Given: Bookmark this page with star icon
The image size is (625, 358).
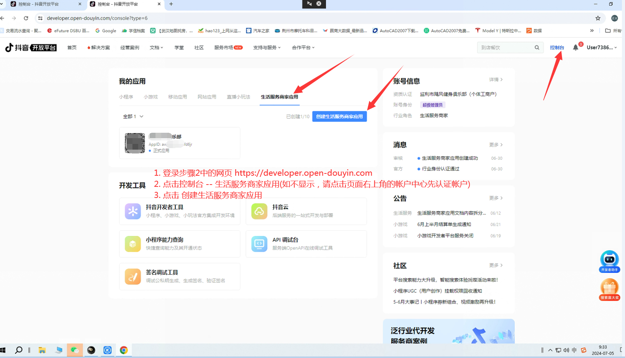Looking at the screenshot, I should click(x=598, y=18).
